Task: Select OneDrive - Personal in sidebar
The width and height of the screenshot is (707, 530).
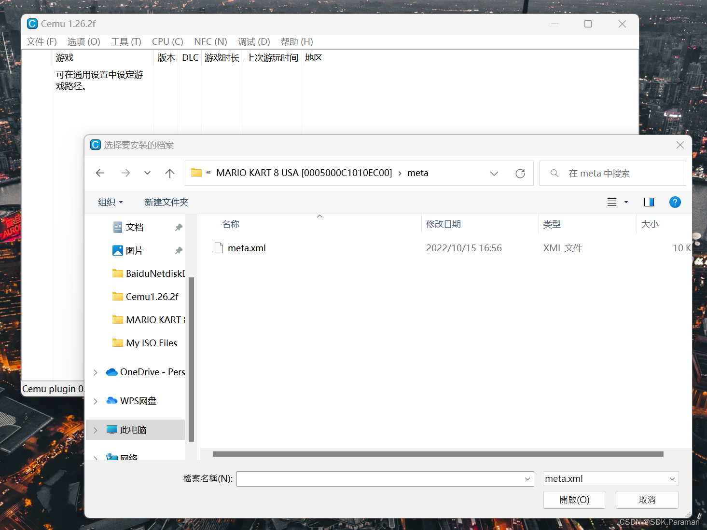Action: tap(145, 372)
